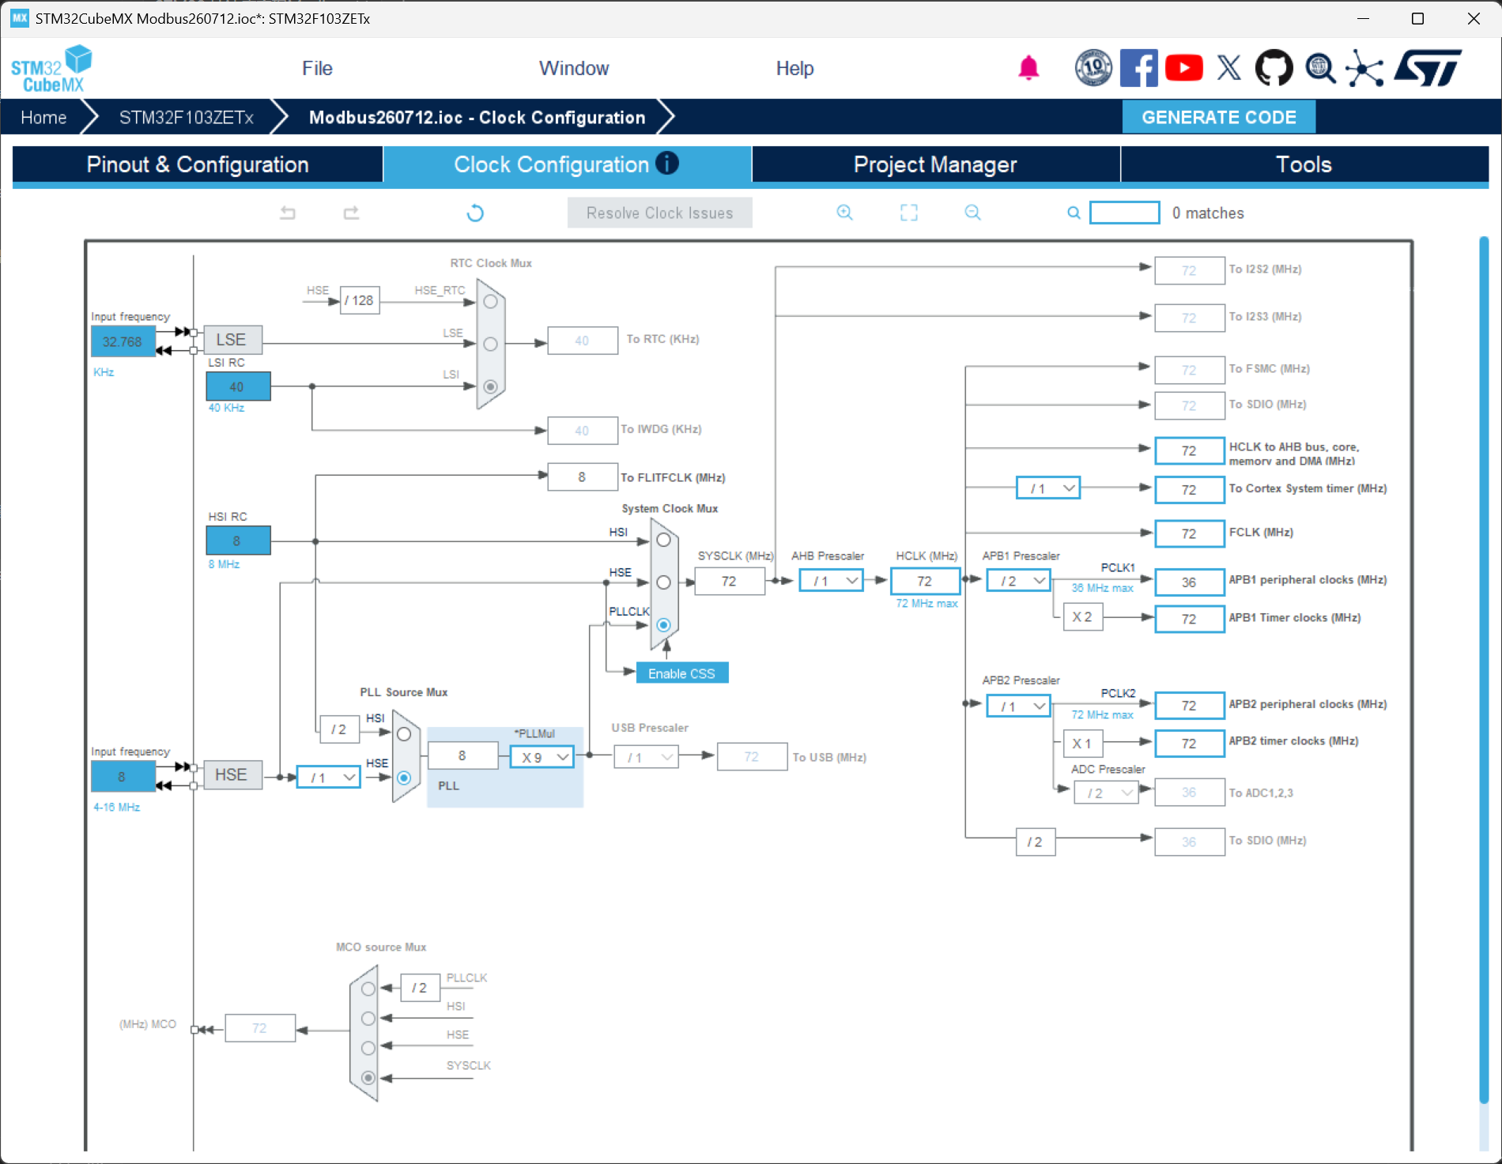Screen dimensions: 1502x1164
Task: Switch to Pinout & Configuration tab
Action: click(198, 164)
